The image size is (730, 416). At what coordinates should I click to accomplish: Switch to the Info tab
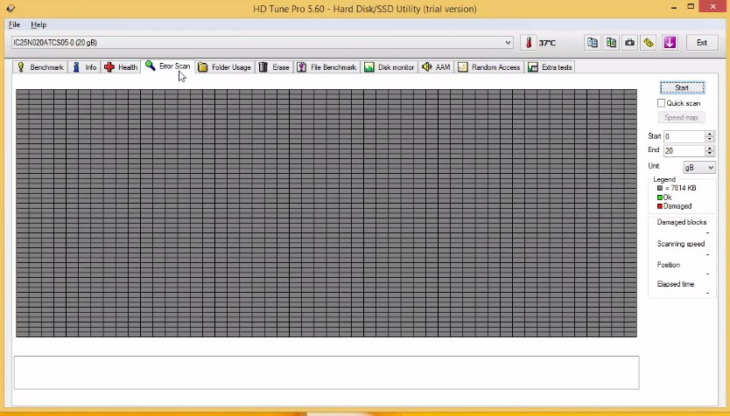(x=84, y=67)
